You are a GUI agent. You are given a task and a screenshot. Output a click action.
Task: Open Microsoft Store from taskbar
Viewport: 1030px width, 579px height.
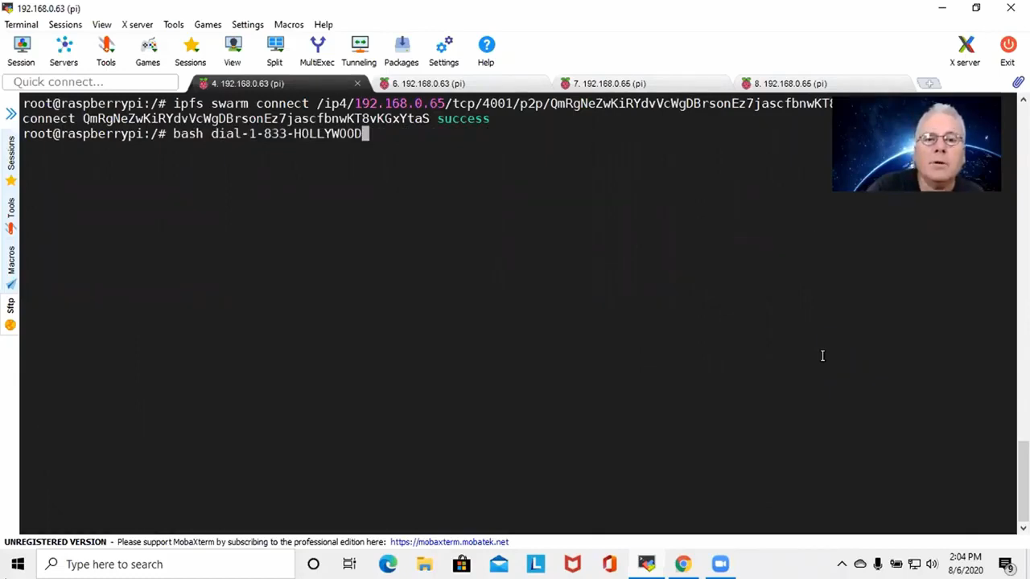pos(461,564)
